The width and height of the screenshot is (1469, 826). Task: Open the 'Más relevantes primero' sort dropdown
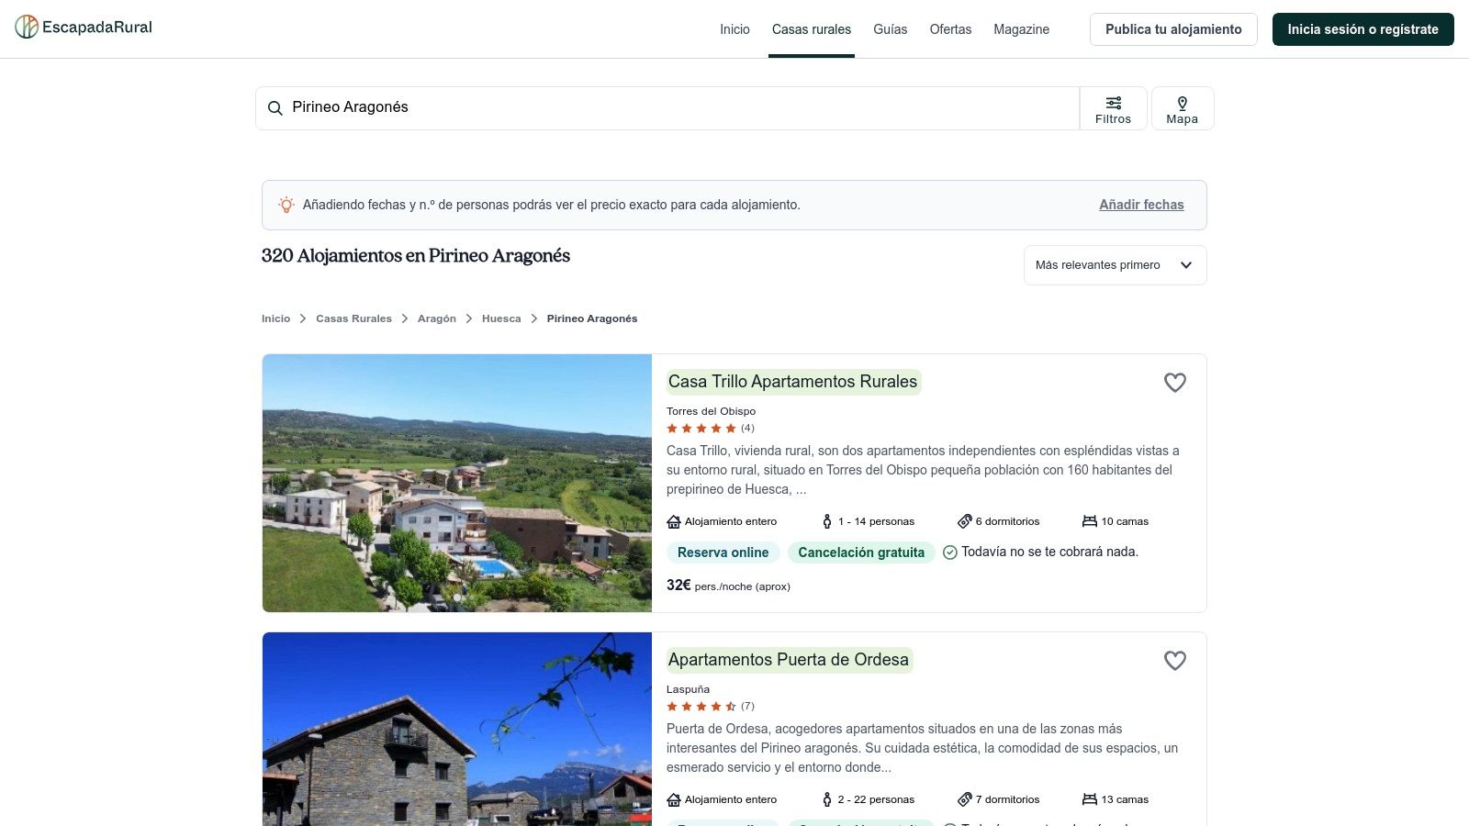(1115, 264)
